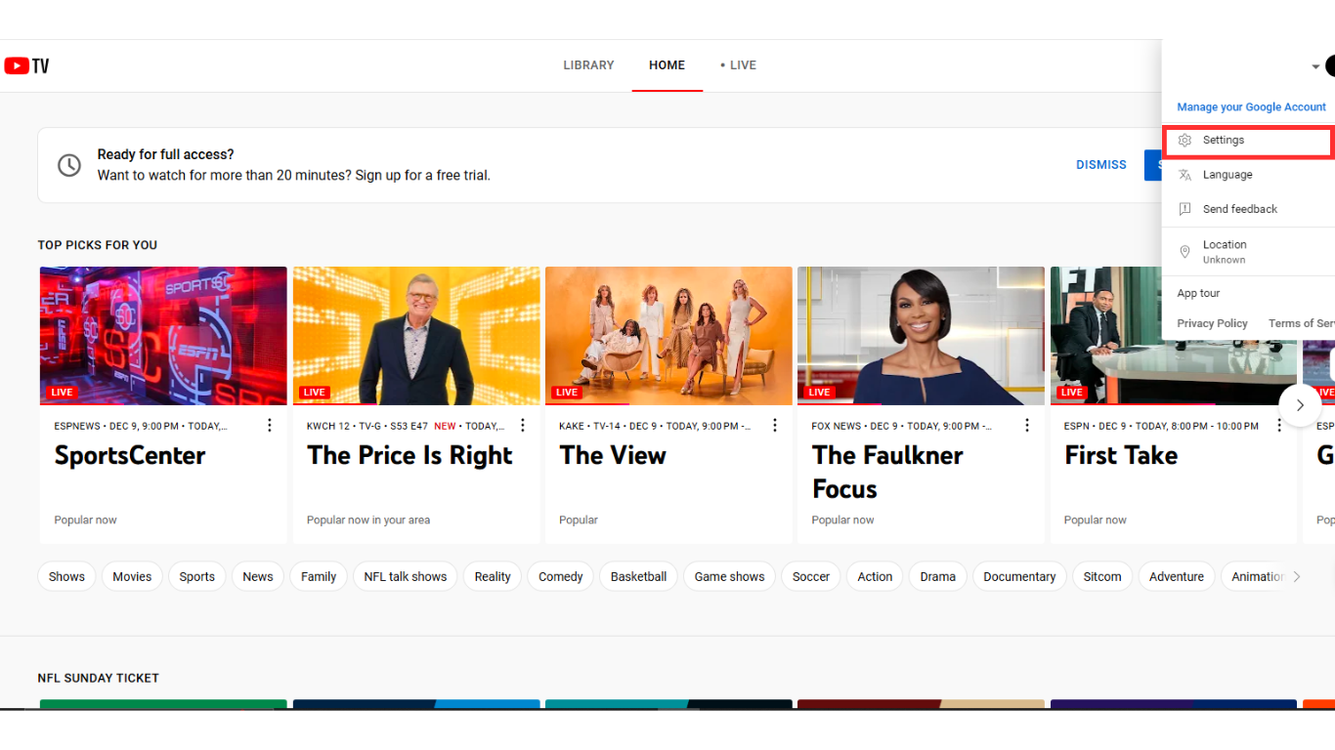
Task: Open First Take card's three-dot menu
Action: coord(1279,426)
